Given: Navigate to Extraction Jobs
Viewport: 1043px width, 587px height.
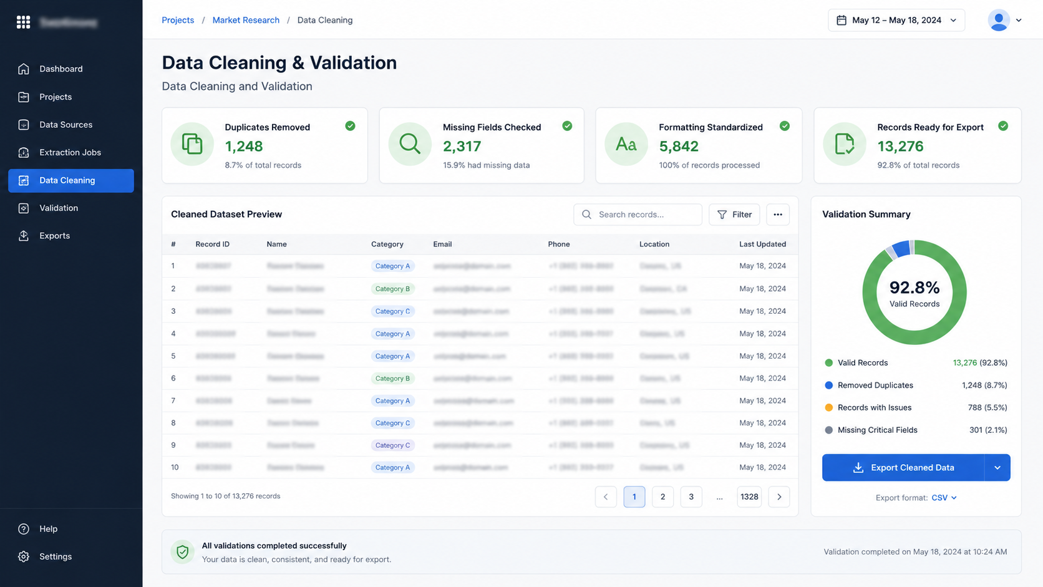Looking at the screenshot, I should tap(71, 152).
